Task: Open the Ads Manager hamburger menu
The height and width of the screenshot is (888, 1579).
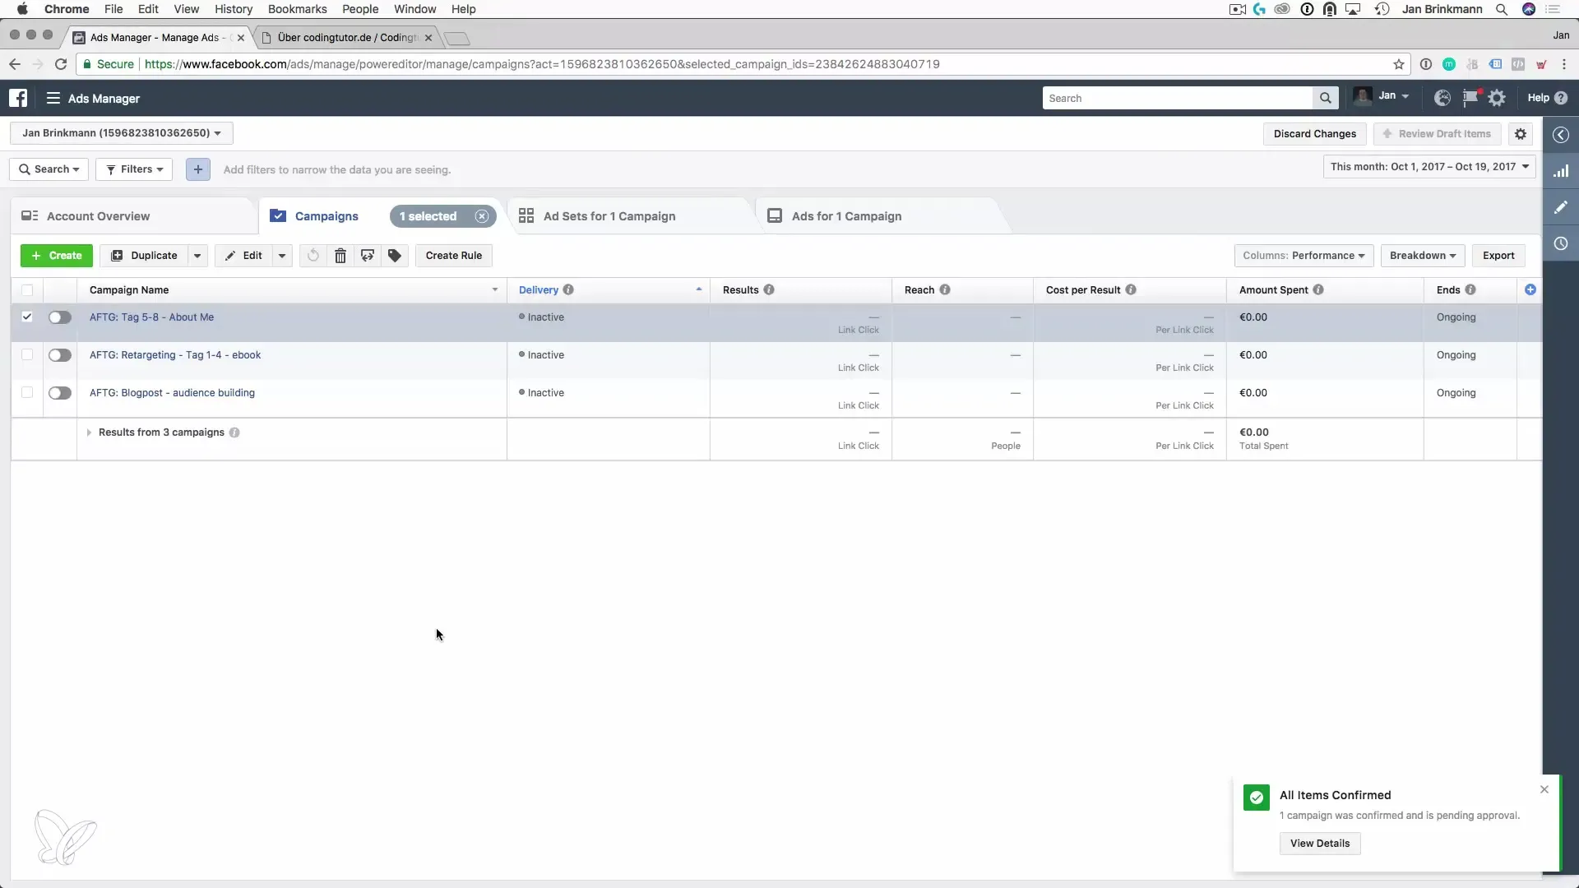Action: click(x=53, y=98)
